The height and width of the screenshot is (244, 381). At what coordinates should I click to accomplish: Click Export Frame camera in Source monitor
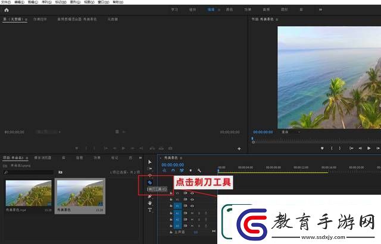(170, 148)
